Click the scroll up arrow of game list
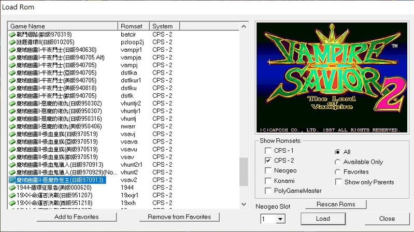Image resolution: width=414 pixels, height=232 pixels. [244, 26]
